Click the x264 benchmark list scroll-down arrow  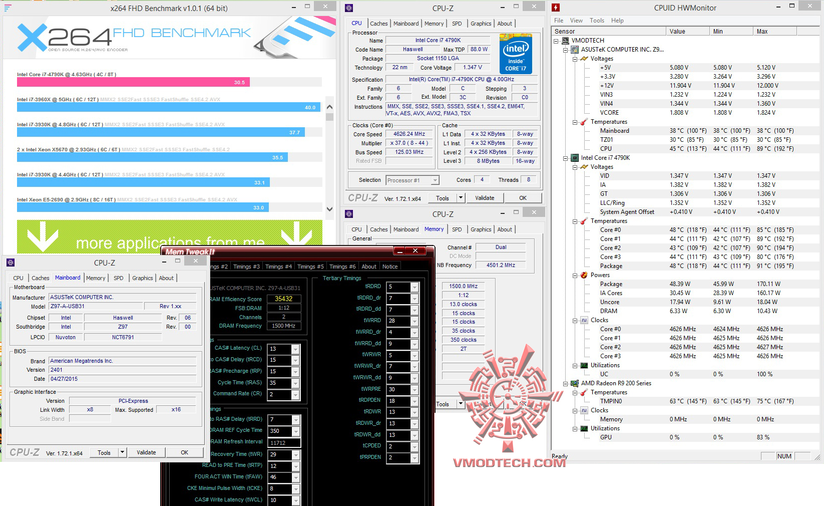tap(329, 209)
